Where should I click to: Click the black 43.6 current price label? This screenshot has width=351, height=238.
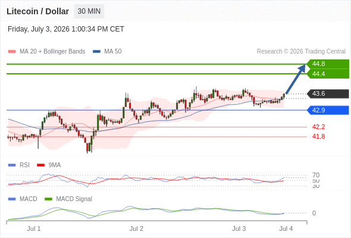coord(328,93)
